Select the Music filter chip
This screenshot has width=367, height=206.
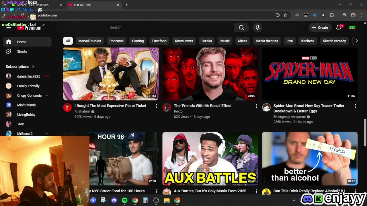pyautogui.click(x=225, y=41)
